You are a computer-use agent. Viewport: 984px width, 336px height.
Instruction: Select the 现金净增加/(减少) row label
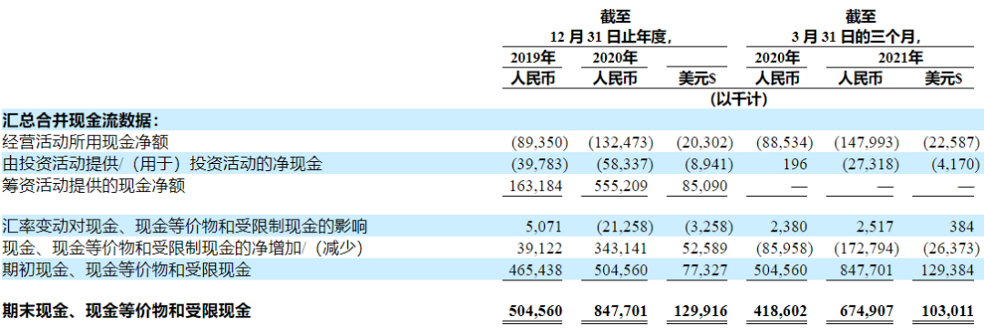(x=183, y=249)
